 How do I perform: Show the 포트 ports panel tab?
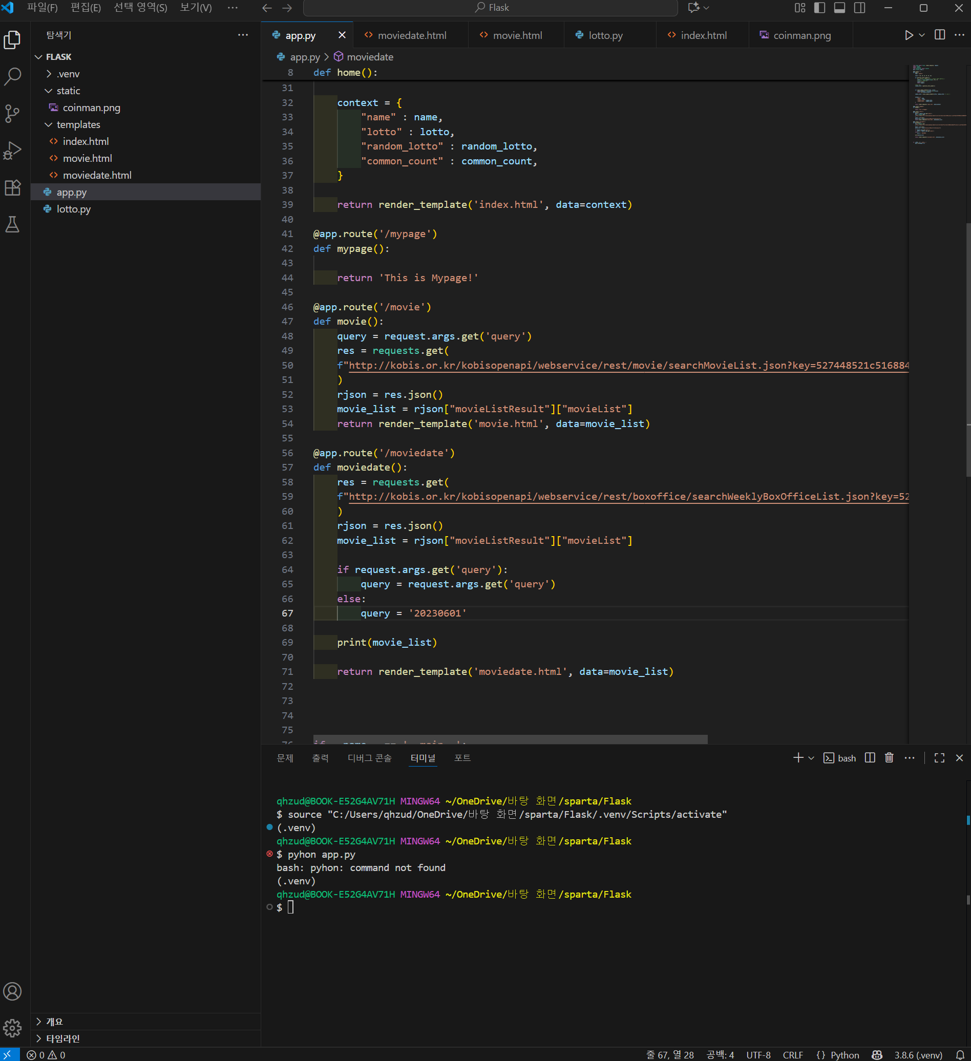[462, 758]
